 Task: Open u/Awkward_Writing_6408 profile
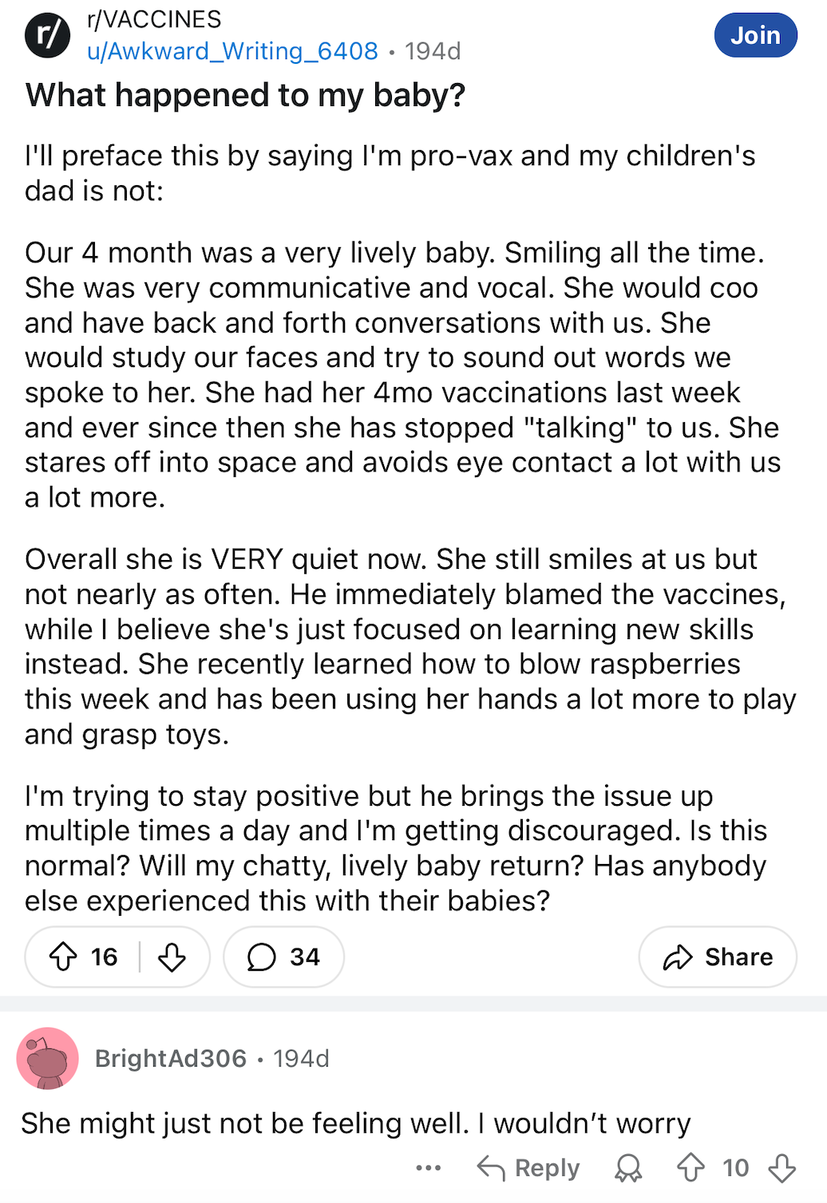[x=232, y=51]
